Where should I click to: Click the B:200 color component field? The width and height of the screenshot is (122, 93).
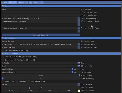pyautogui.click(x=49, y=91)
